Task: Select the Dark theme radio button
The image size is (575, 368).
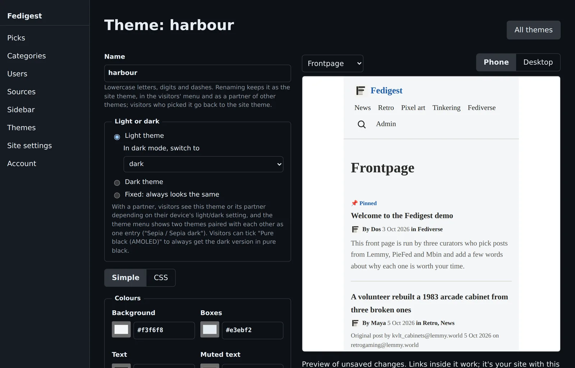Action: (117, 183)
